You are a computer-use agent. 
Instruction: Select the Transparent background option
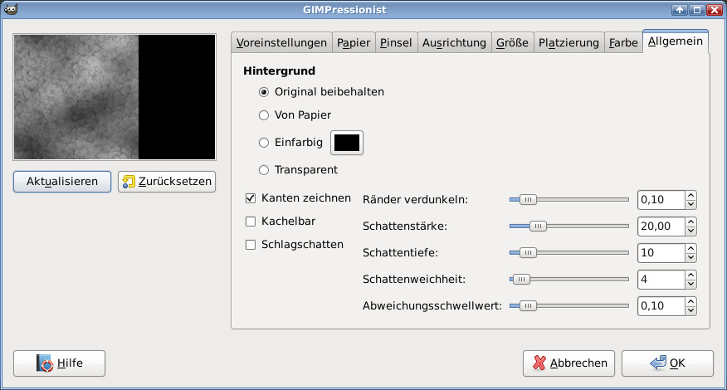pos(264,170)
